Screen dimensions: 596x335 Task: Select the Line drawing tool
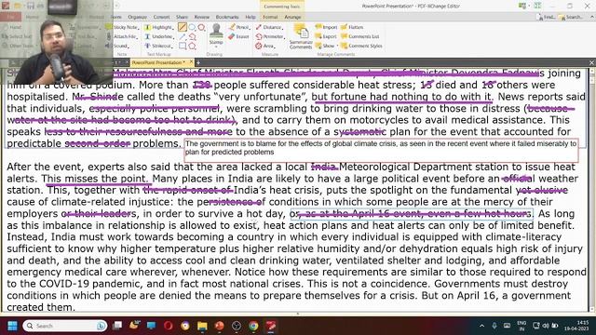tap(183, 27)
